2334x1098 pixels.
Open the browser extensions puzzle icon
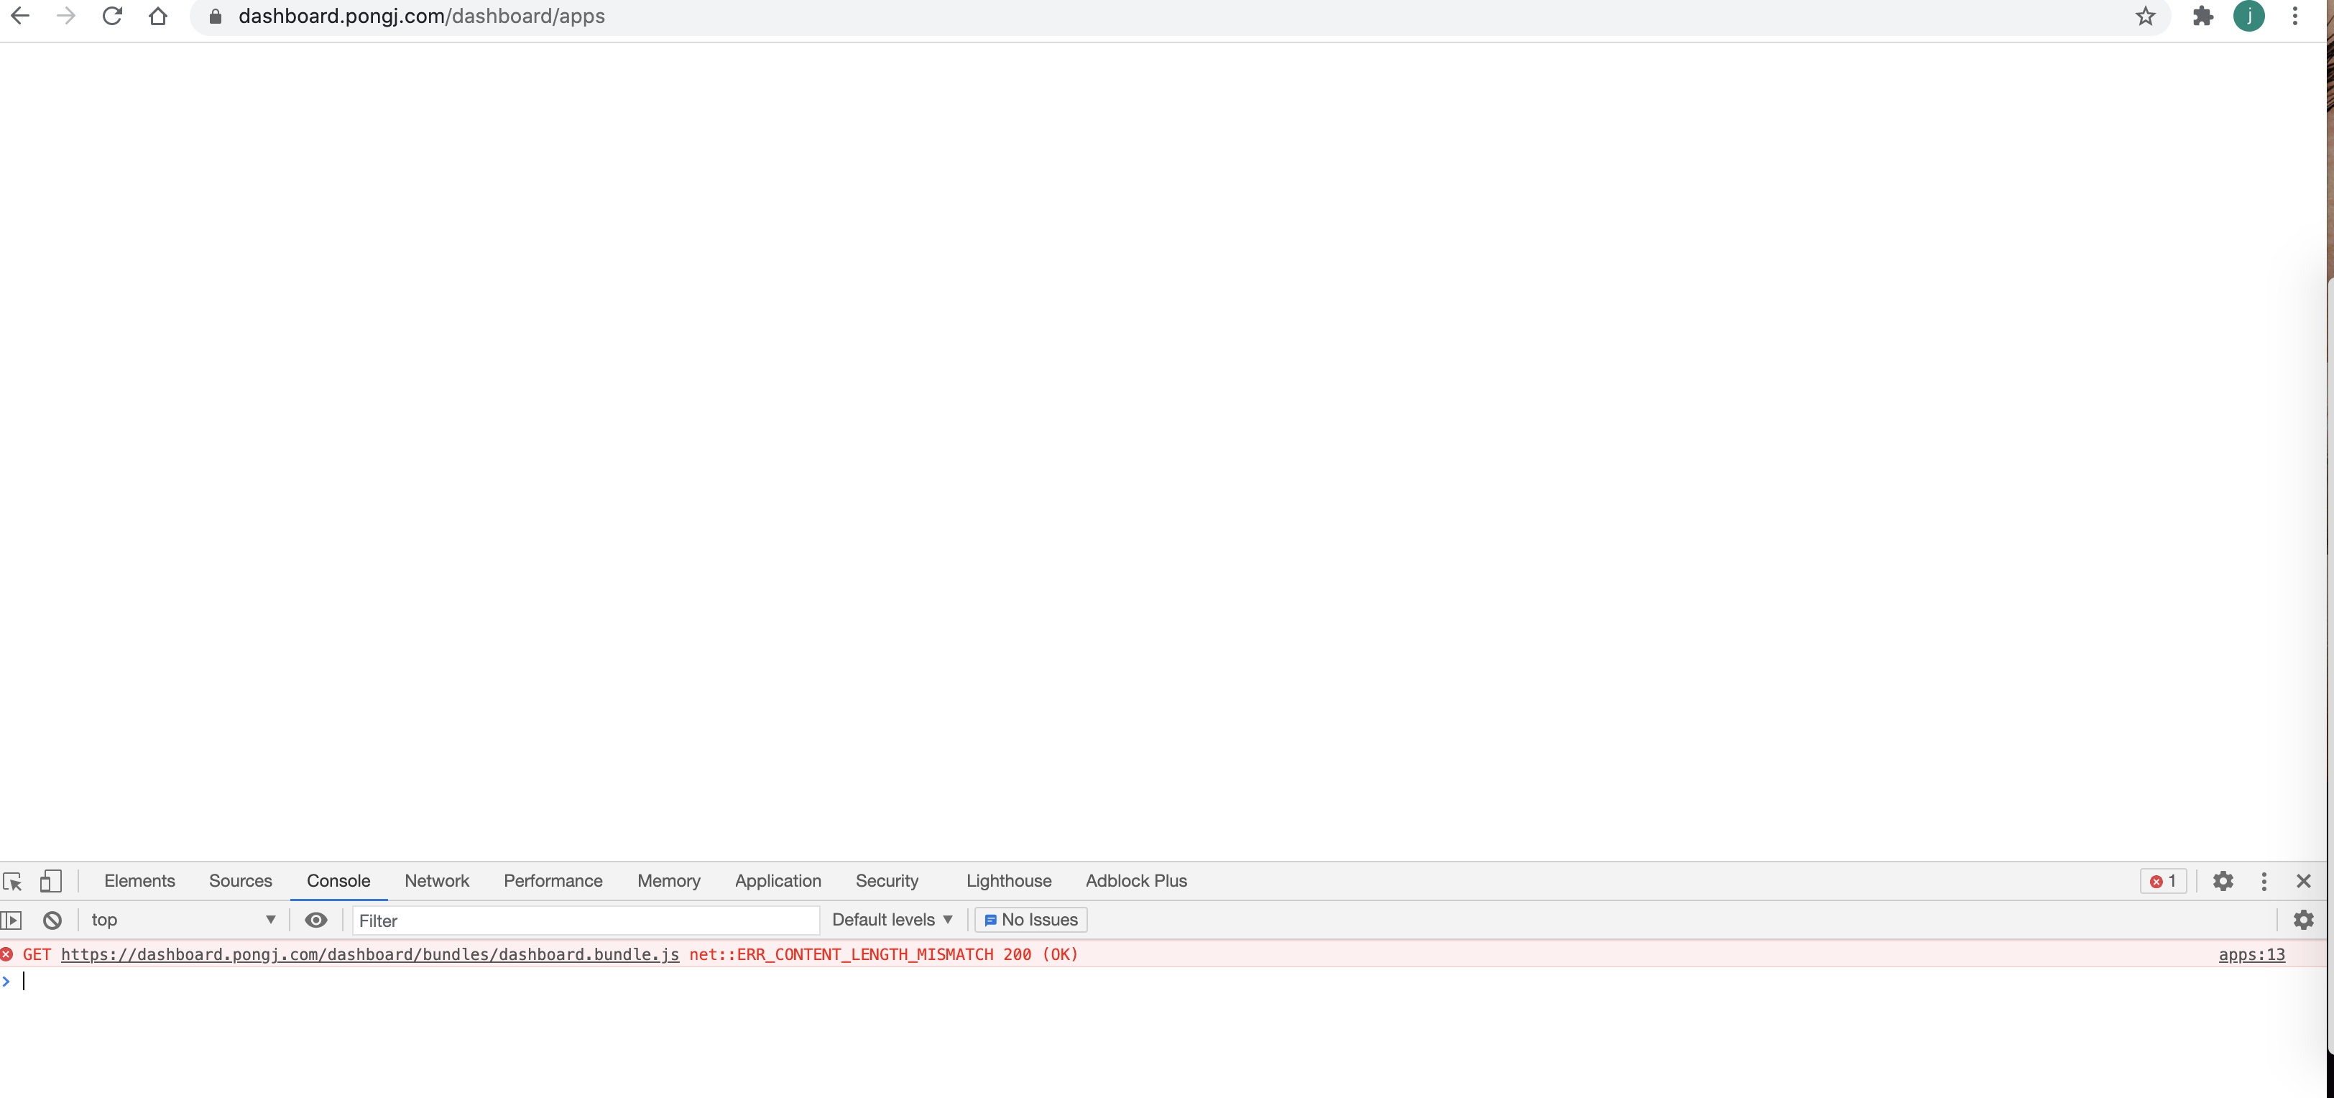click(2202, 17)
